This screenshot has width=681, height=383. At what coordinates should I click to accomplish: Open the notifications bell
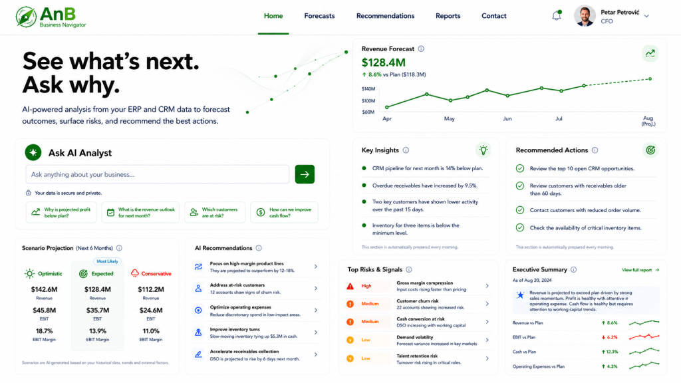coord(557,16)
